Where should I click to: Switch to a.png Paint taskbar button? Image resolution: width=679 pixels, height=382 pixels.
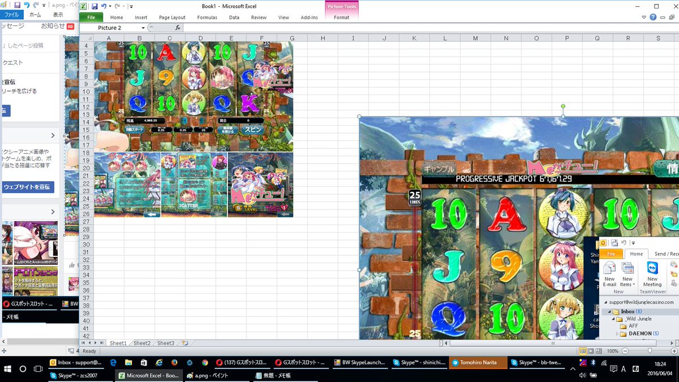click(217, 375)
